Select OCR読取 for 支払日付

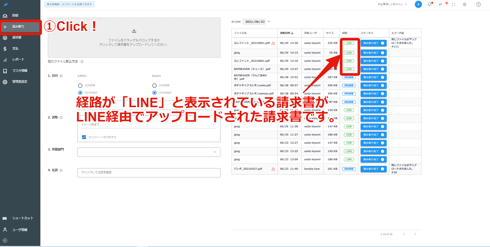(154, 85)
